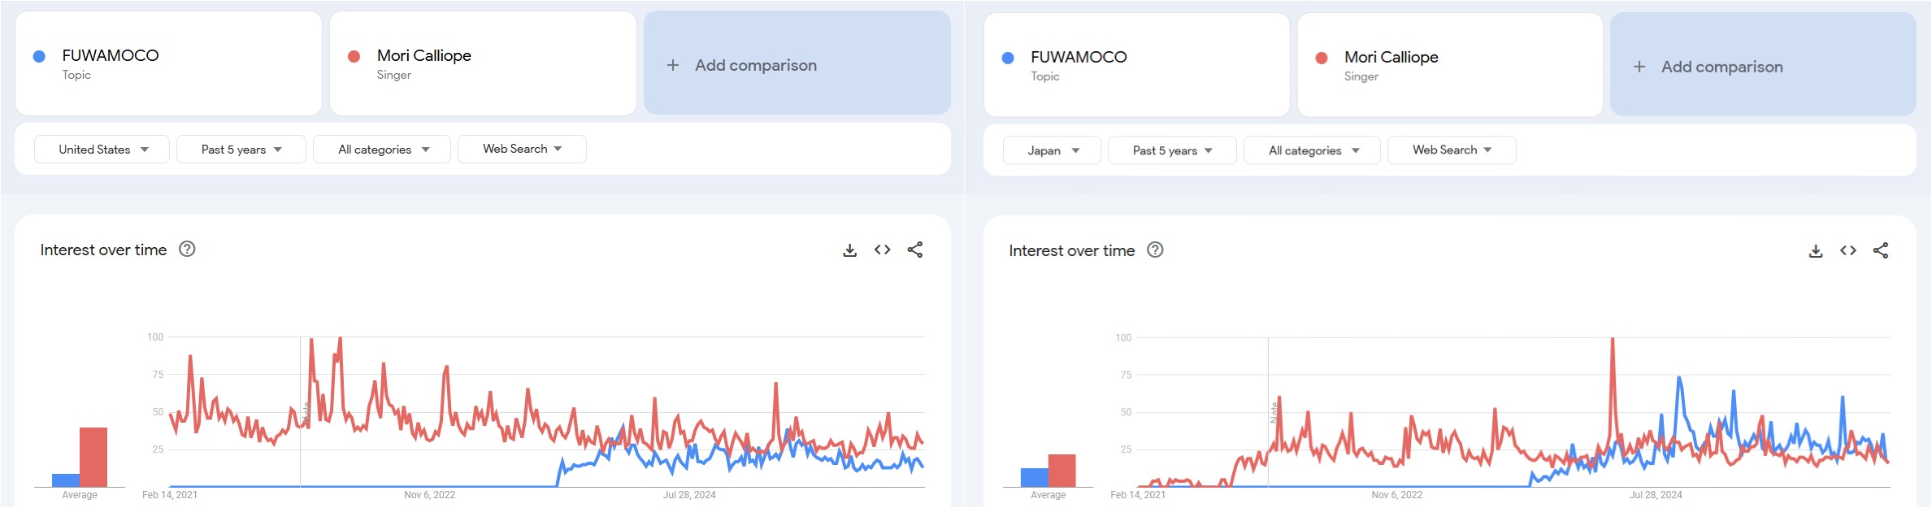Open help for right Interest over time
Screen dimensions: 1932x508
(1155, 250)
